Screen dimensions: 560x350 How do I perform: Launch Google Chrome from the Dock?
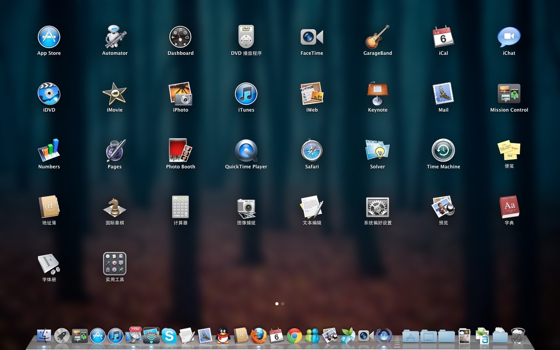295,336
